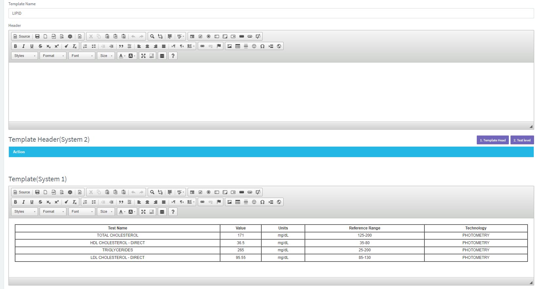Insert radio button element in Header editor
This screenshot has height=289, width=538.
tap(209, 36)
